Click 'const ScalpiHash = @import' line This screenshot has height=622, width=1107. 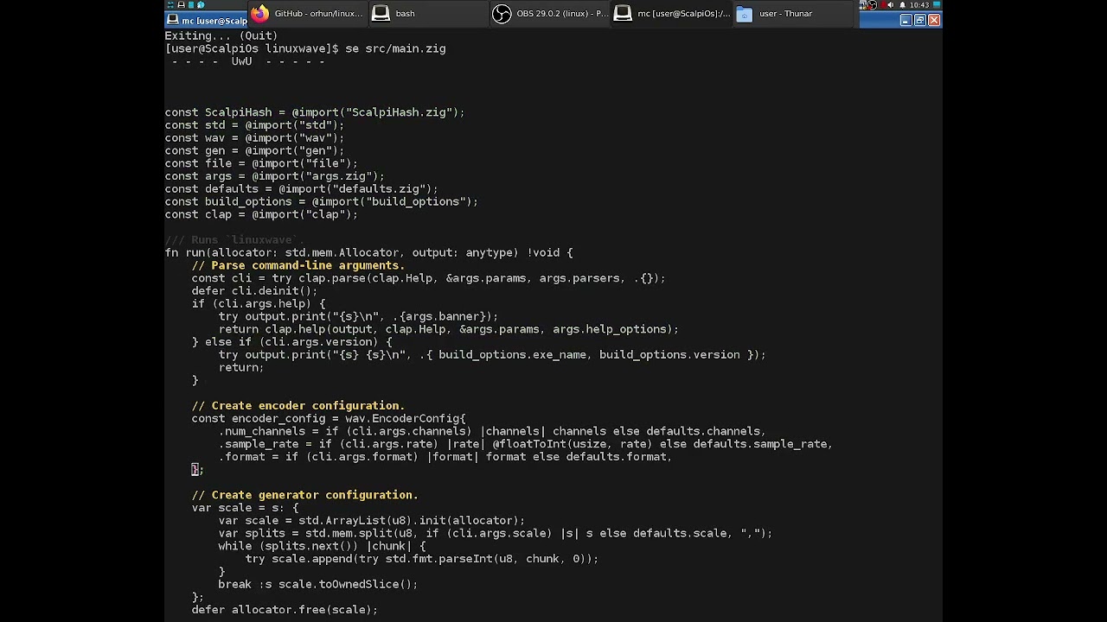[315, 112]
